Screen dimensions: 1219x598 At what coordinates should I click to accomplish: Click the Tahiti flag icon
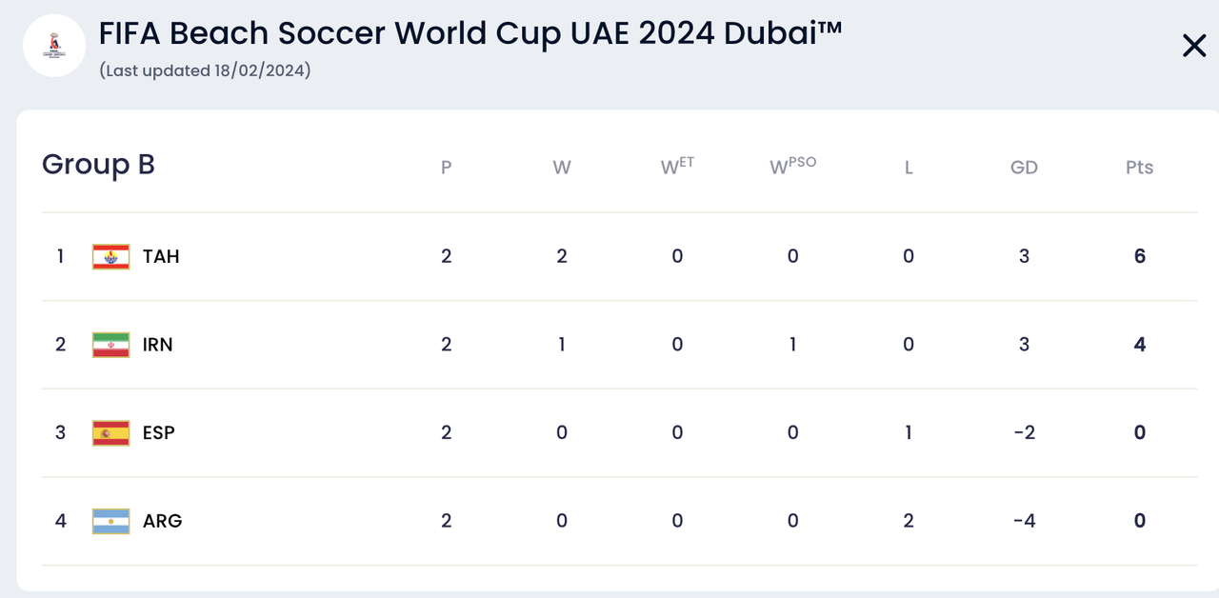[110, 256]
